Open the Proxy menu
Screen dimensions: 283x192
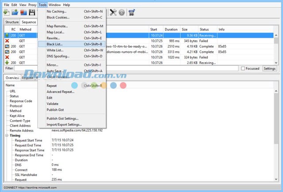coord(32,5)
